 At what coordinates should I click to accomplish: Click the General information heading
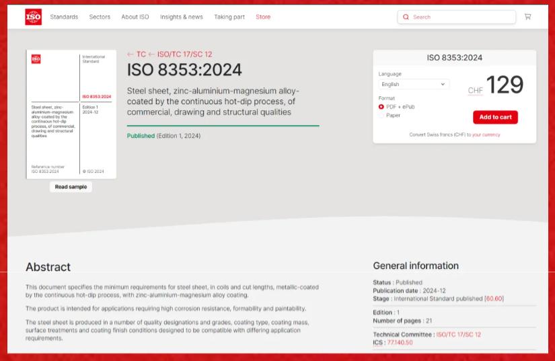416,266
